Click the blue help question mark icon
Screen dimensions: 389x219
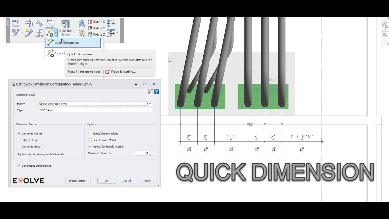click(x=156, y=92)
